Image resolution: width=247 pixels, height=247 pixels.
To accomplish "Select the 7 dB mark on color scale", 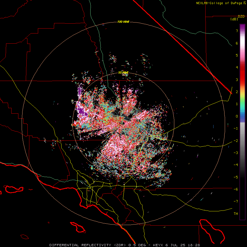I will (x=237, y=31).
